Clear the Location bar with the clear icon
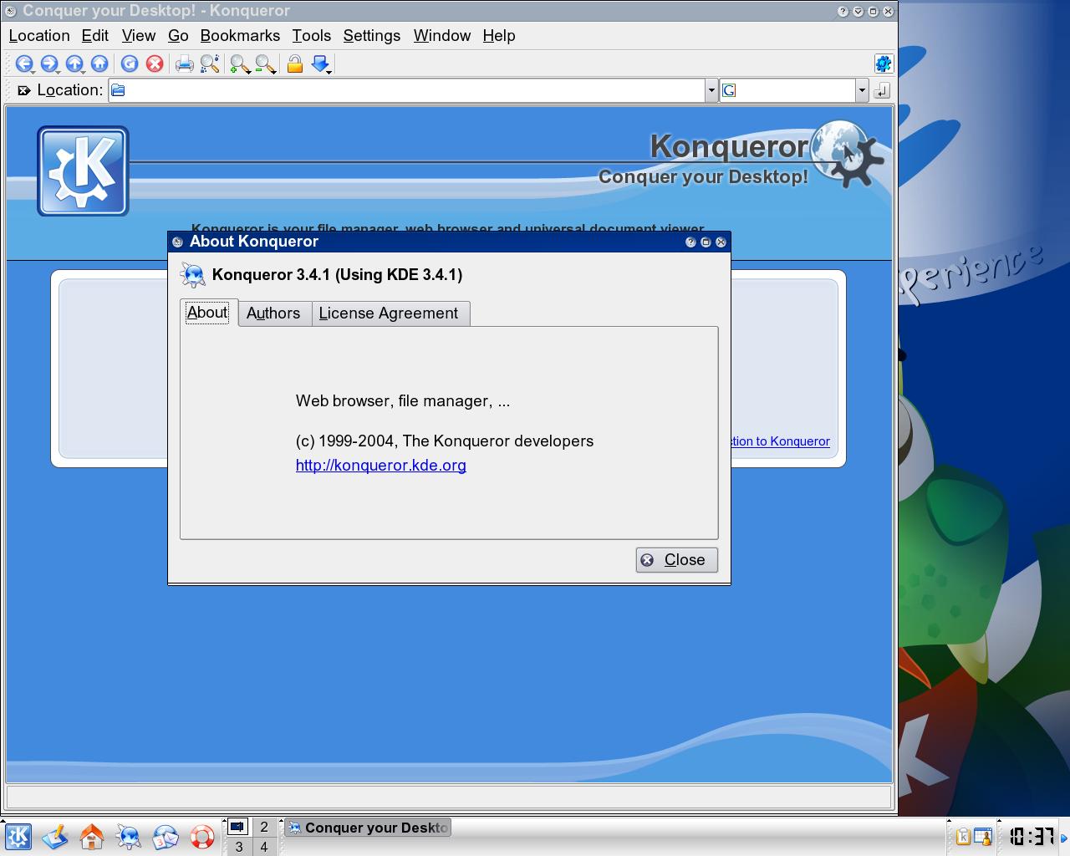 [x=24, y=90]
